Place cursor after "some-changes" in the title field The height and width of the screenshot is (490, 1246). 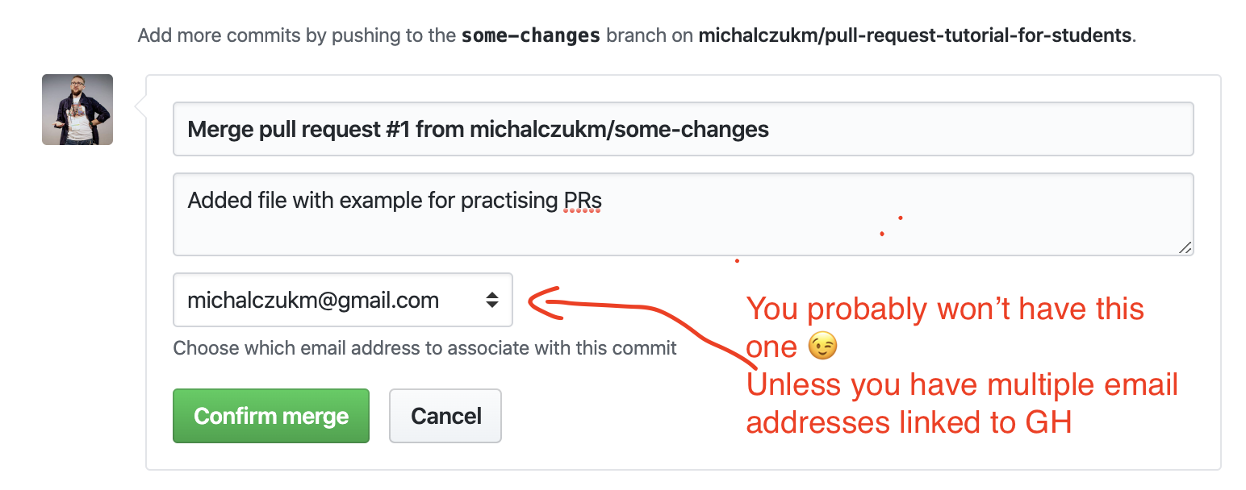[x=771, y=129]
